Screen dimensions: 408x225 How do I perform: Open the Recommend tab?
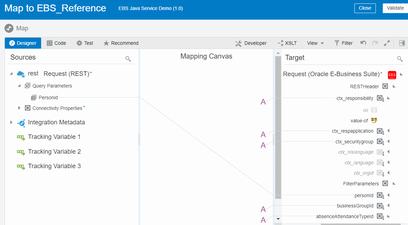click(121, 43)
